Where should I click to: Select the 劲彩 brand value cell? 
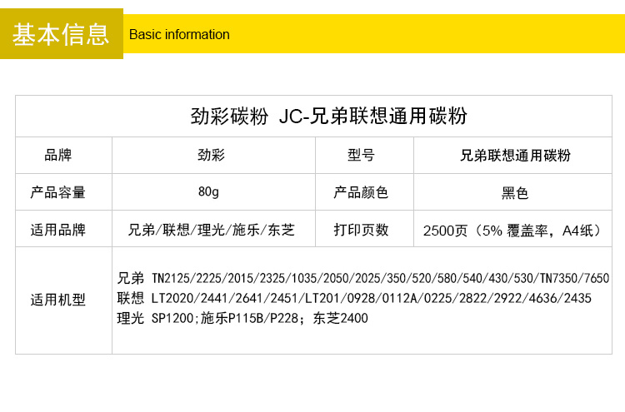[211, 156]
